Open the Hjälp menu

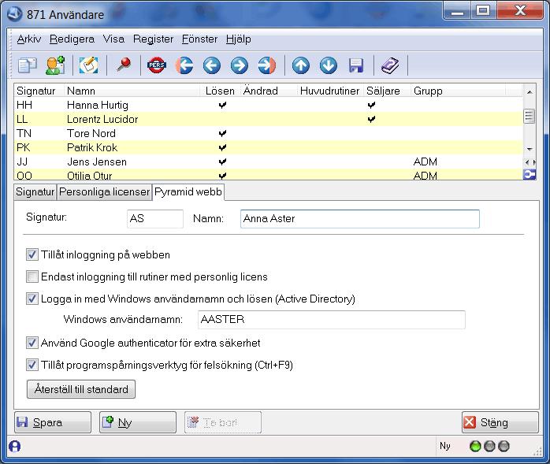point(239,39)
